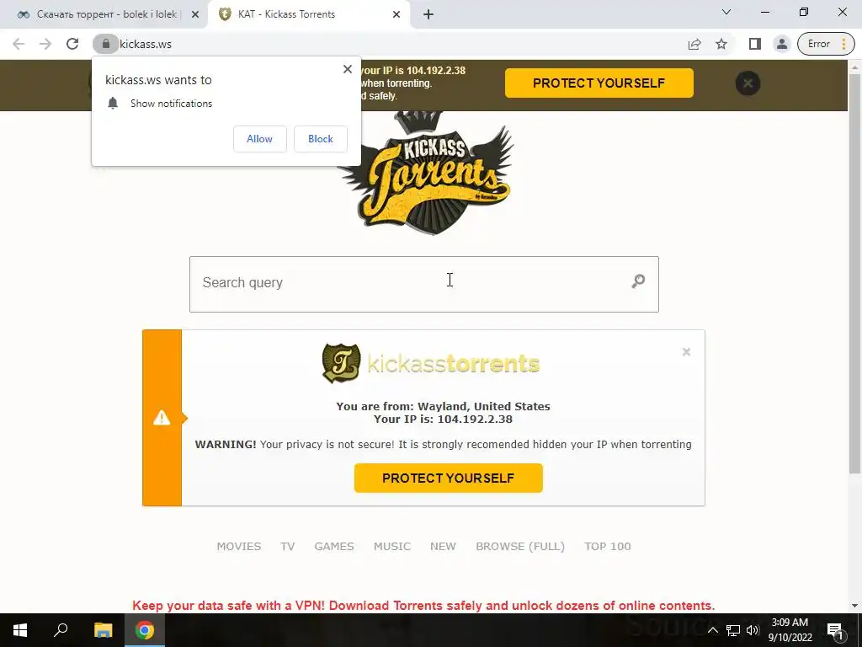Dismiss the notification permission popup
The height and width of the screenshot is (647, 862).
pyautogui.click(x=348, y=69)
